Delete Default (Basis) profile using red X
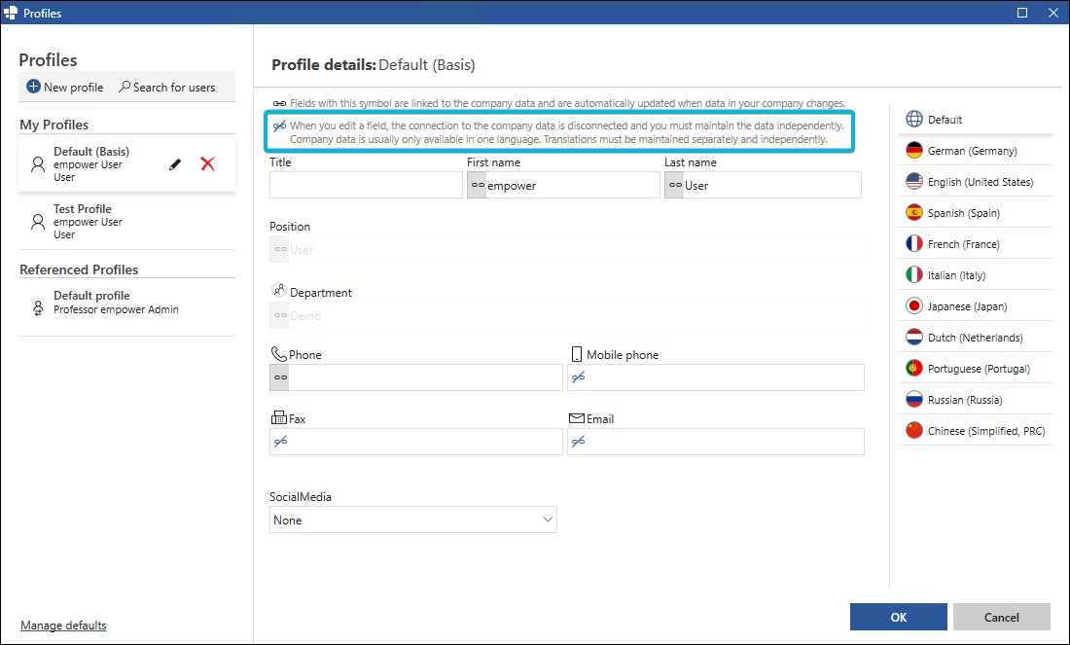 (x=208, y=163)
